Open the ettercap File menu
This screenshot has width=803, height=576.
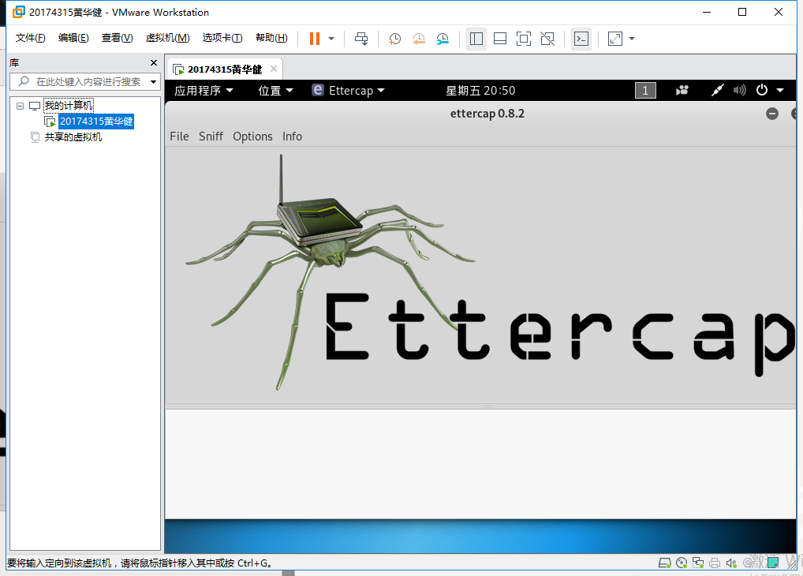179,137
